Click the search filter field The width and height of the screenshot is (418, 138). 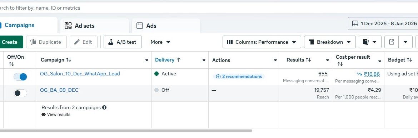[x=209, y=8]
